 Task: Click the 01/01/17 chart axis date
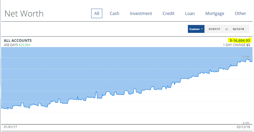pos(10,127)
